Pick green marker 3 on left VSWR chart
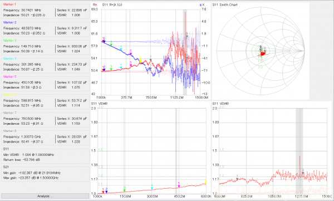The width and height of the screenshot is (334, 201). click(x=125, y=190)
